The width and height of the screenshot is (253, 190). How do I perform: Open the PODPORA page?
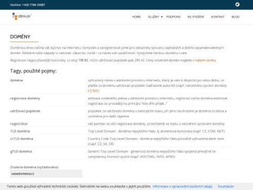173,17
